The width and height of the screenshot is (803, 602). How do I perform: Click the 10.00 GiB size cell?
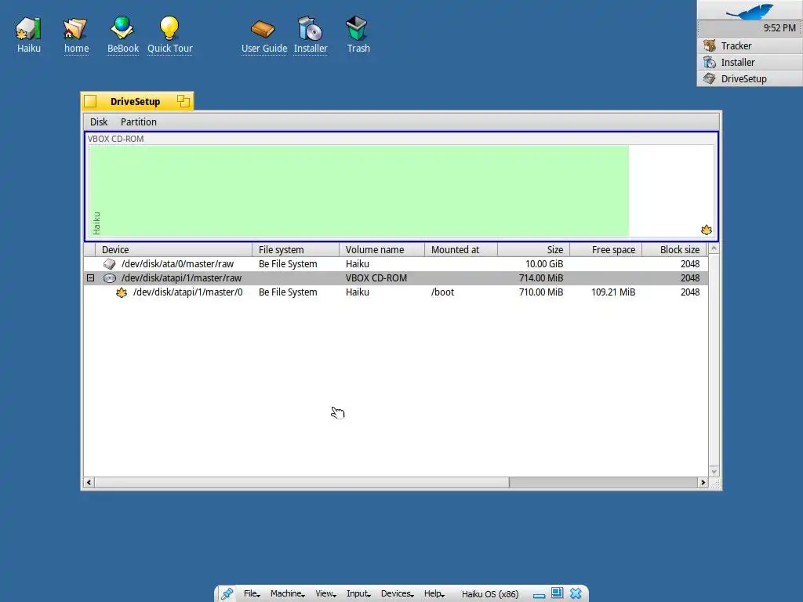point(544,263)
